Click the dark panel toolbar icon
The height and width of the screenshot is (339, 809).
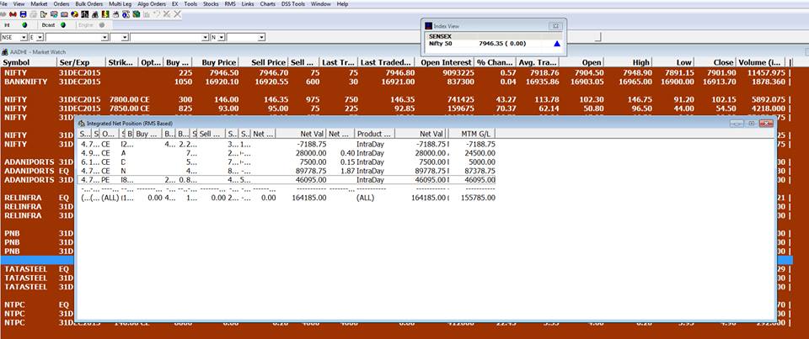coord(84,14)
